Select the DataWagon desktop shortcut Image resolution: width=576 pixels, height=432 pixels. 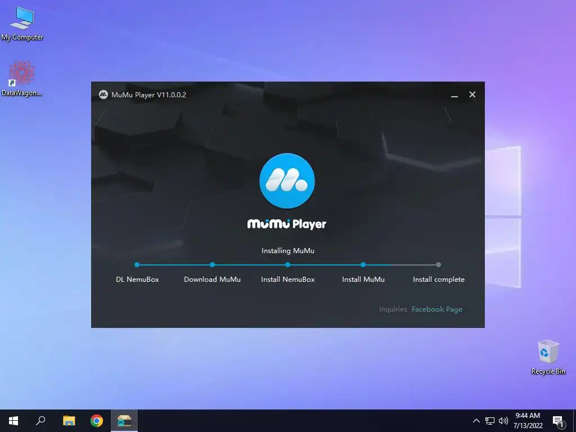click(22, 79)
